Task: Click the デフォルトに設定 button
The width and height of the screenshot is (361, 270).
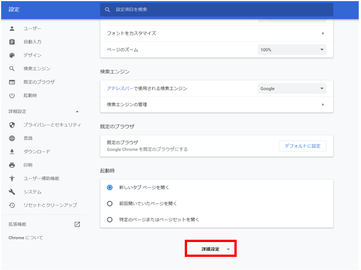Action: [x=302, y=146]
